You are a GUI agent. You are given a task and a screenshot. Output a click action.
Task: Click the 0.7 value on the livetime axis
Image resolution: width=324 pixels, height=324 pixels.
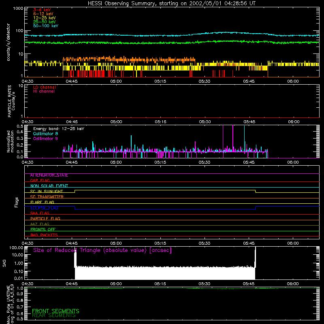point(20,307)
